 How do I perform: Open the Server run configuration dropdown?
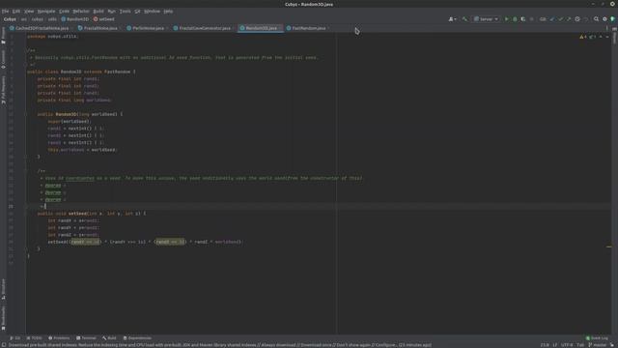pos(486,19)
